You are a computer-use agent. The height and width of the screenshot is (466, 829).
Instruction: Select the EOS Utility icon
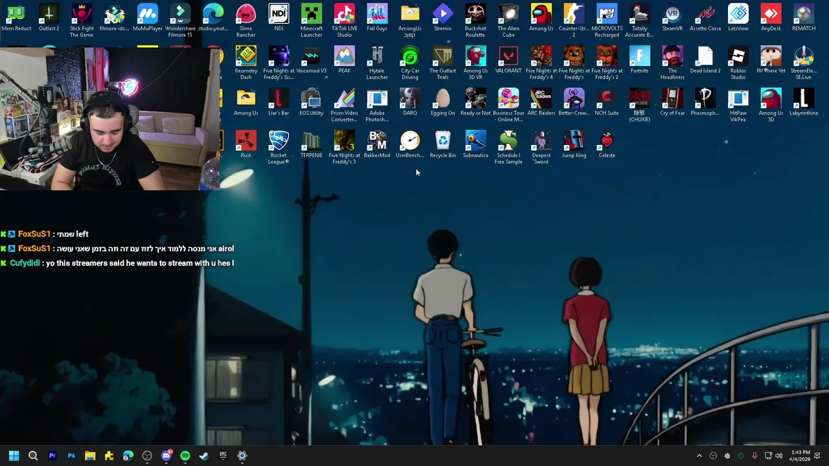coord(311,102)
